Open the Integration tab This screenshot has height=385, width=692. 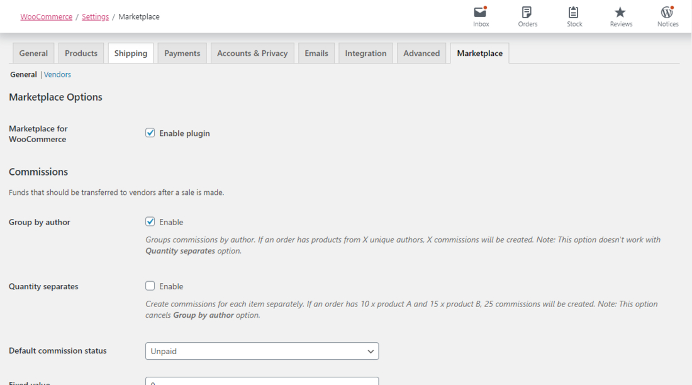(x=366, y=53)
